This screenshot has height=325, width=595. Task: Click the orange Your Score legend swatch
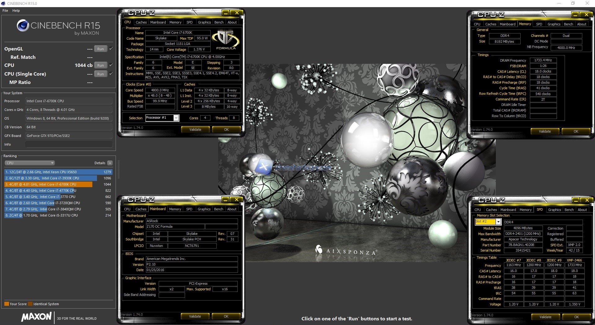(7, 304)
